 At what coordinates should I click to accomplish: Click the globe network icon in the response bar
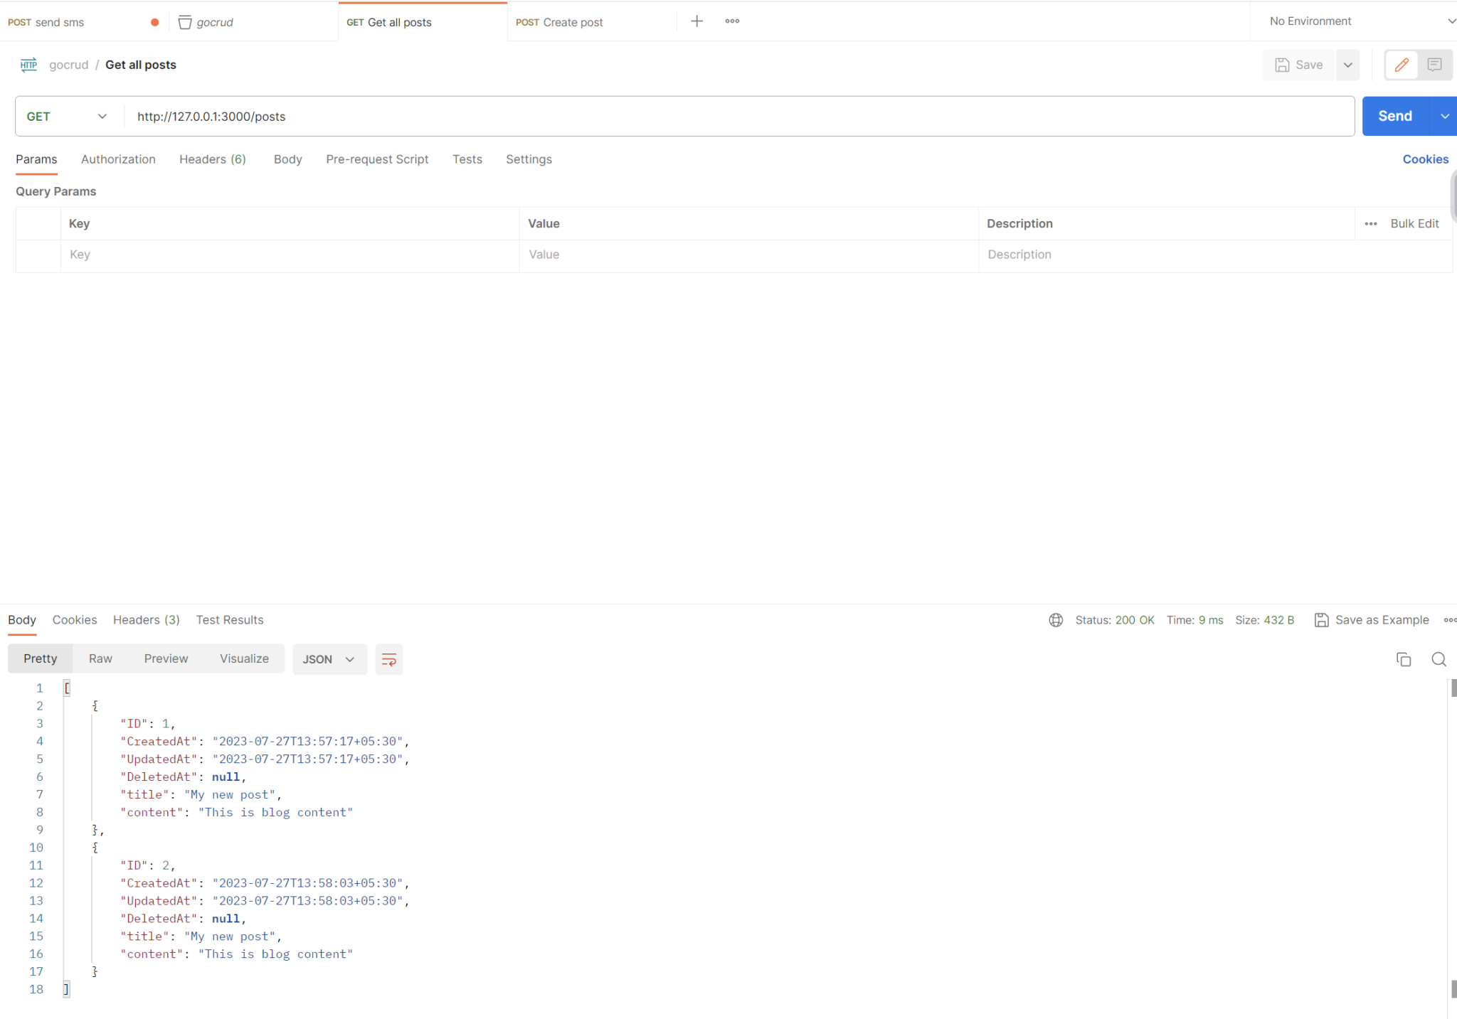pos(1055,619)
